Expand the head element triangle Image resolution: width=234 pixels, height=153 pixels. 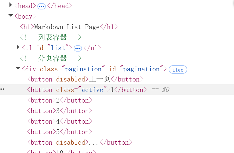(x=10, y=5)
